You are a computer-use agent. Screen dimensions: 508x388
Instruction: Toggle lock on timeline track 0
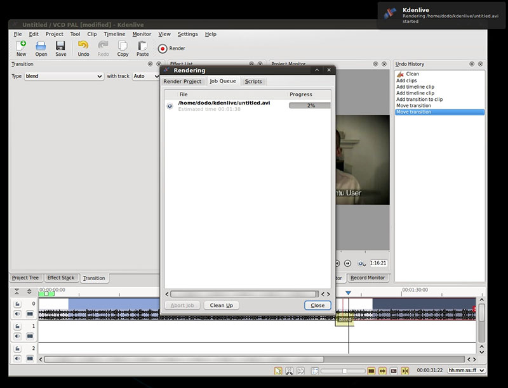(18, 304)
